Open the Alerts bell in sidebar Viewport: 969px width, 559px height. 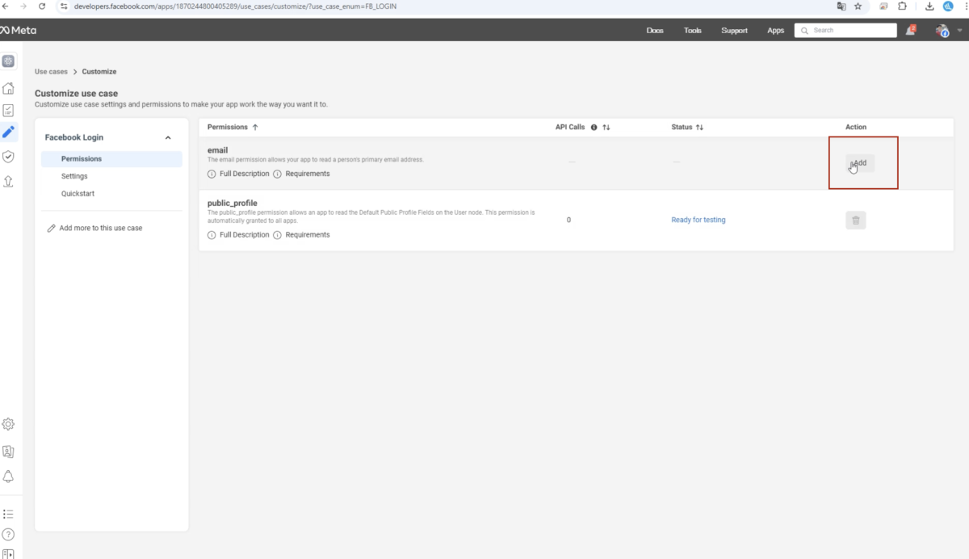tap(8, 477)
